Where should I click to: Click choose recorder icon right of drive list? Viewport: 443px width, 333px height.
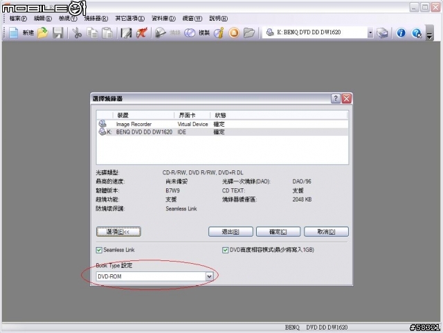coord(382,33)
